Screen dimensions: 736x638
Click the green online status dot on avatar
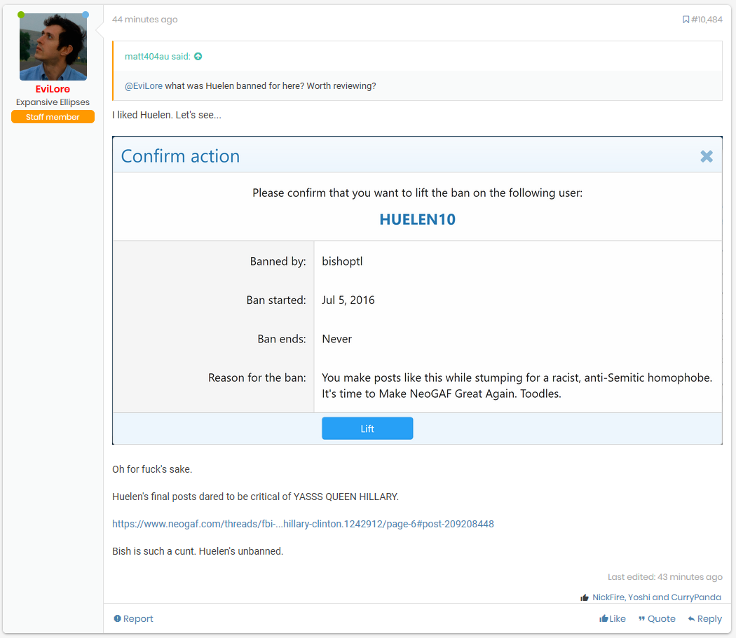(x=21, y=15)
